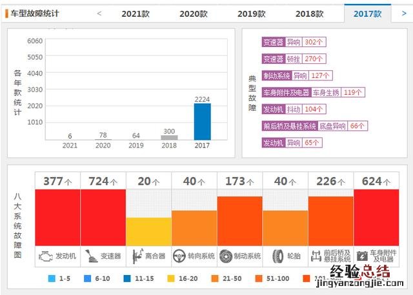Image resolution: width=413 pixels, height=295 pixels.
Task: Open the 2019款 year tab
Action: (251, 14)
